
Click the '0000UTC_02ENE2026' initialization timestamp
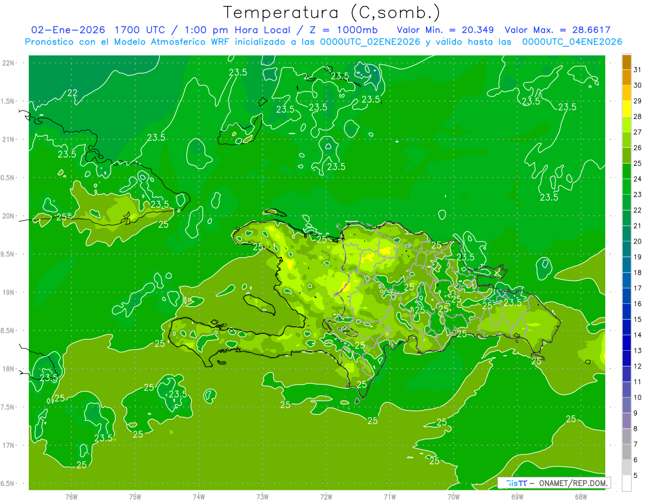click(371, 42)
